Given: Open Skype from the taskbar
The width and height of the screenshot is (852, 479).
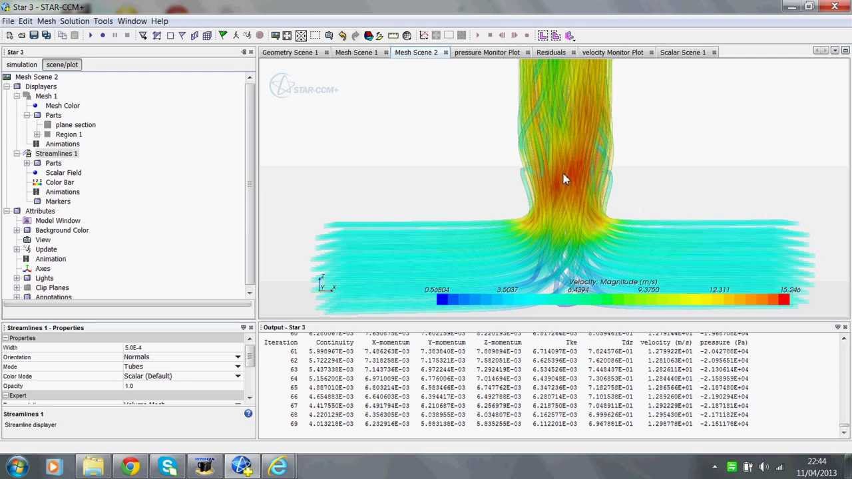Looking at the screenshot, I should pyautogui.click(x=168, y=466).
